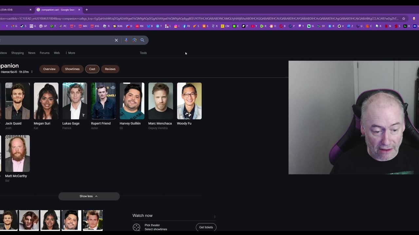
Task: Click the Select showtimes text
Action: (156, 229)
